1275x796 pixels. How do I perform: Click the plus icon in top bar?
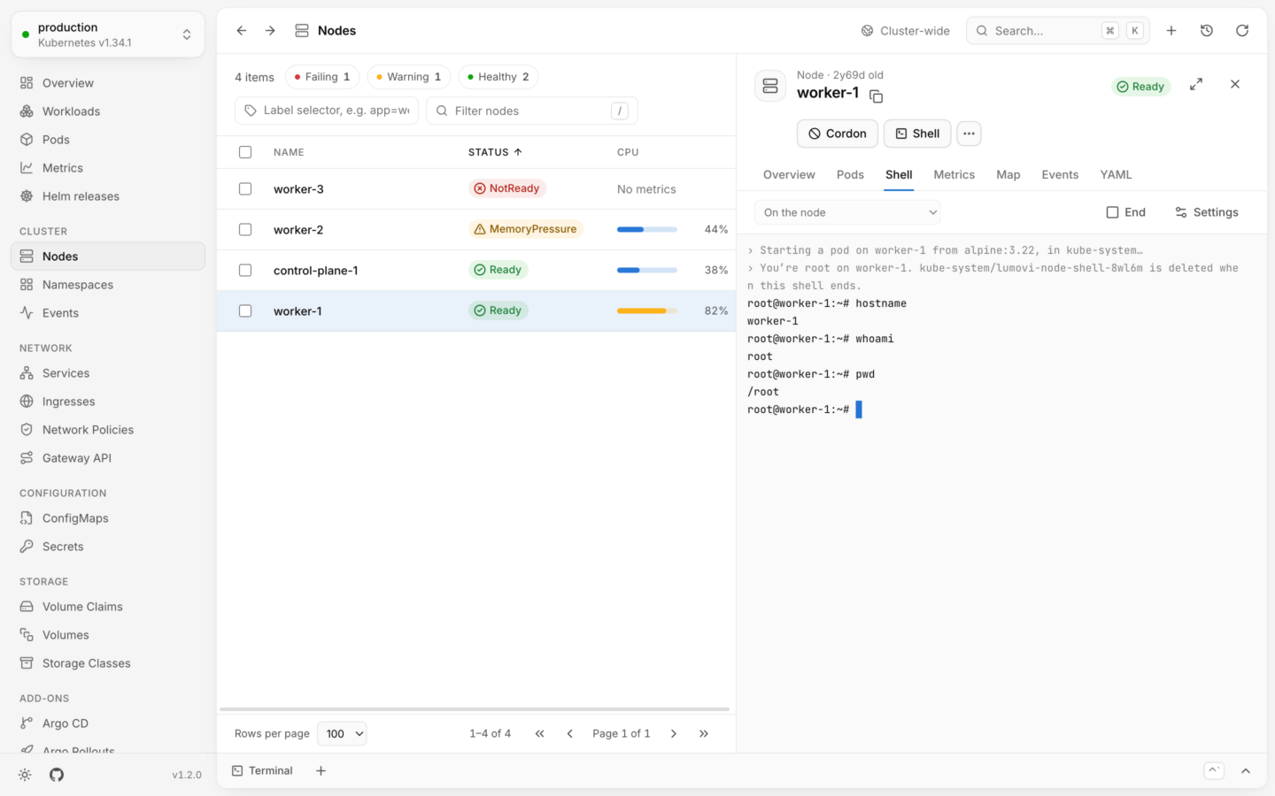pyautogui.click(x=1171, y=31)
